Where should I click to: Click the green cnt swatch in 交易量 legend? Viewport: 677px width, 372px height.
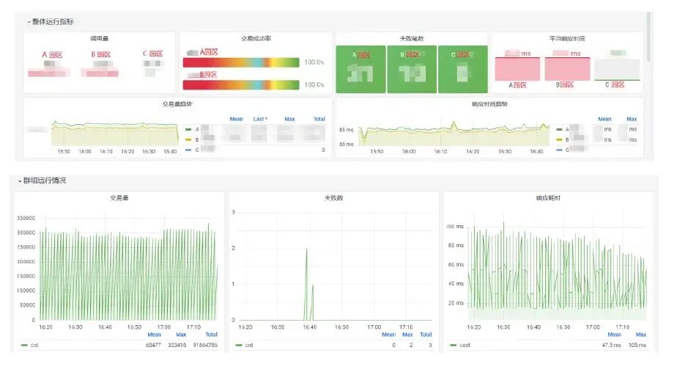click(24, 345)
